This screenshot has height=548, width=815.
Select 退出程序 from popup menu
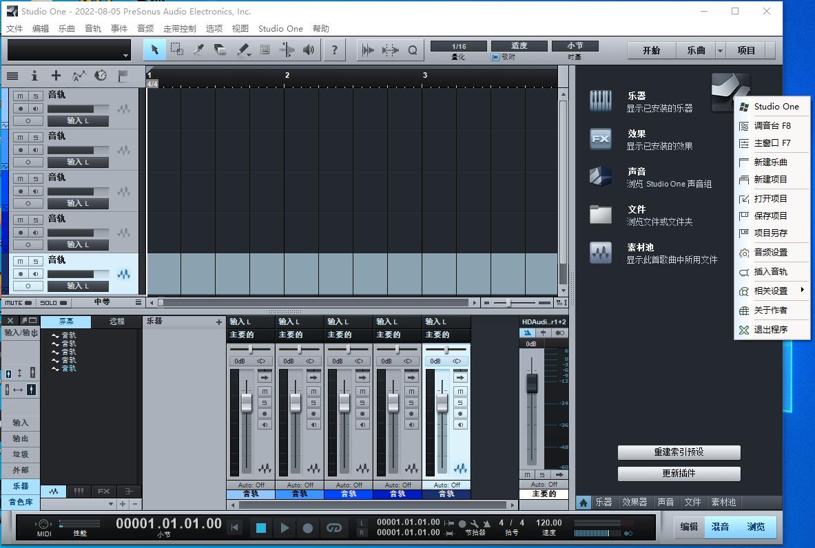[x=770, y=329]
